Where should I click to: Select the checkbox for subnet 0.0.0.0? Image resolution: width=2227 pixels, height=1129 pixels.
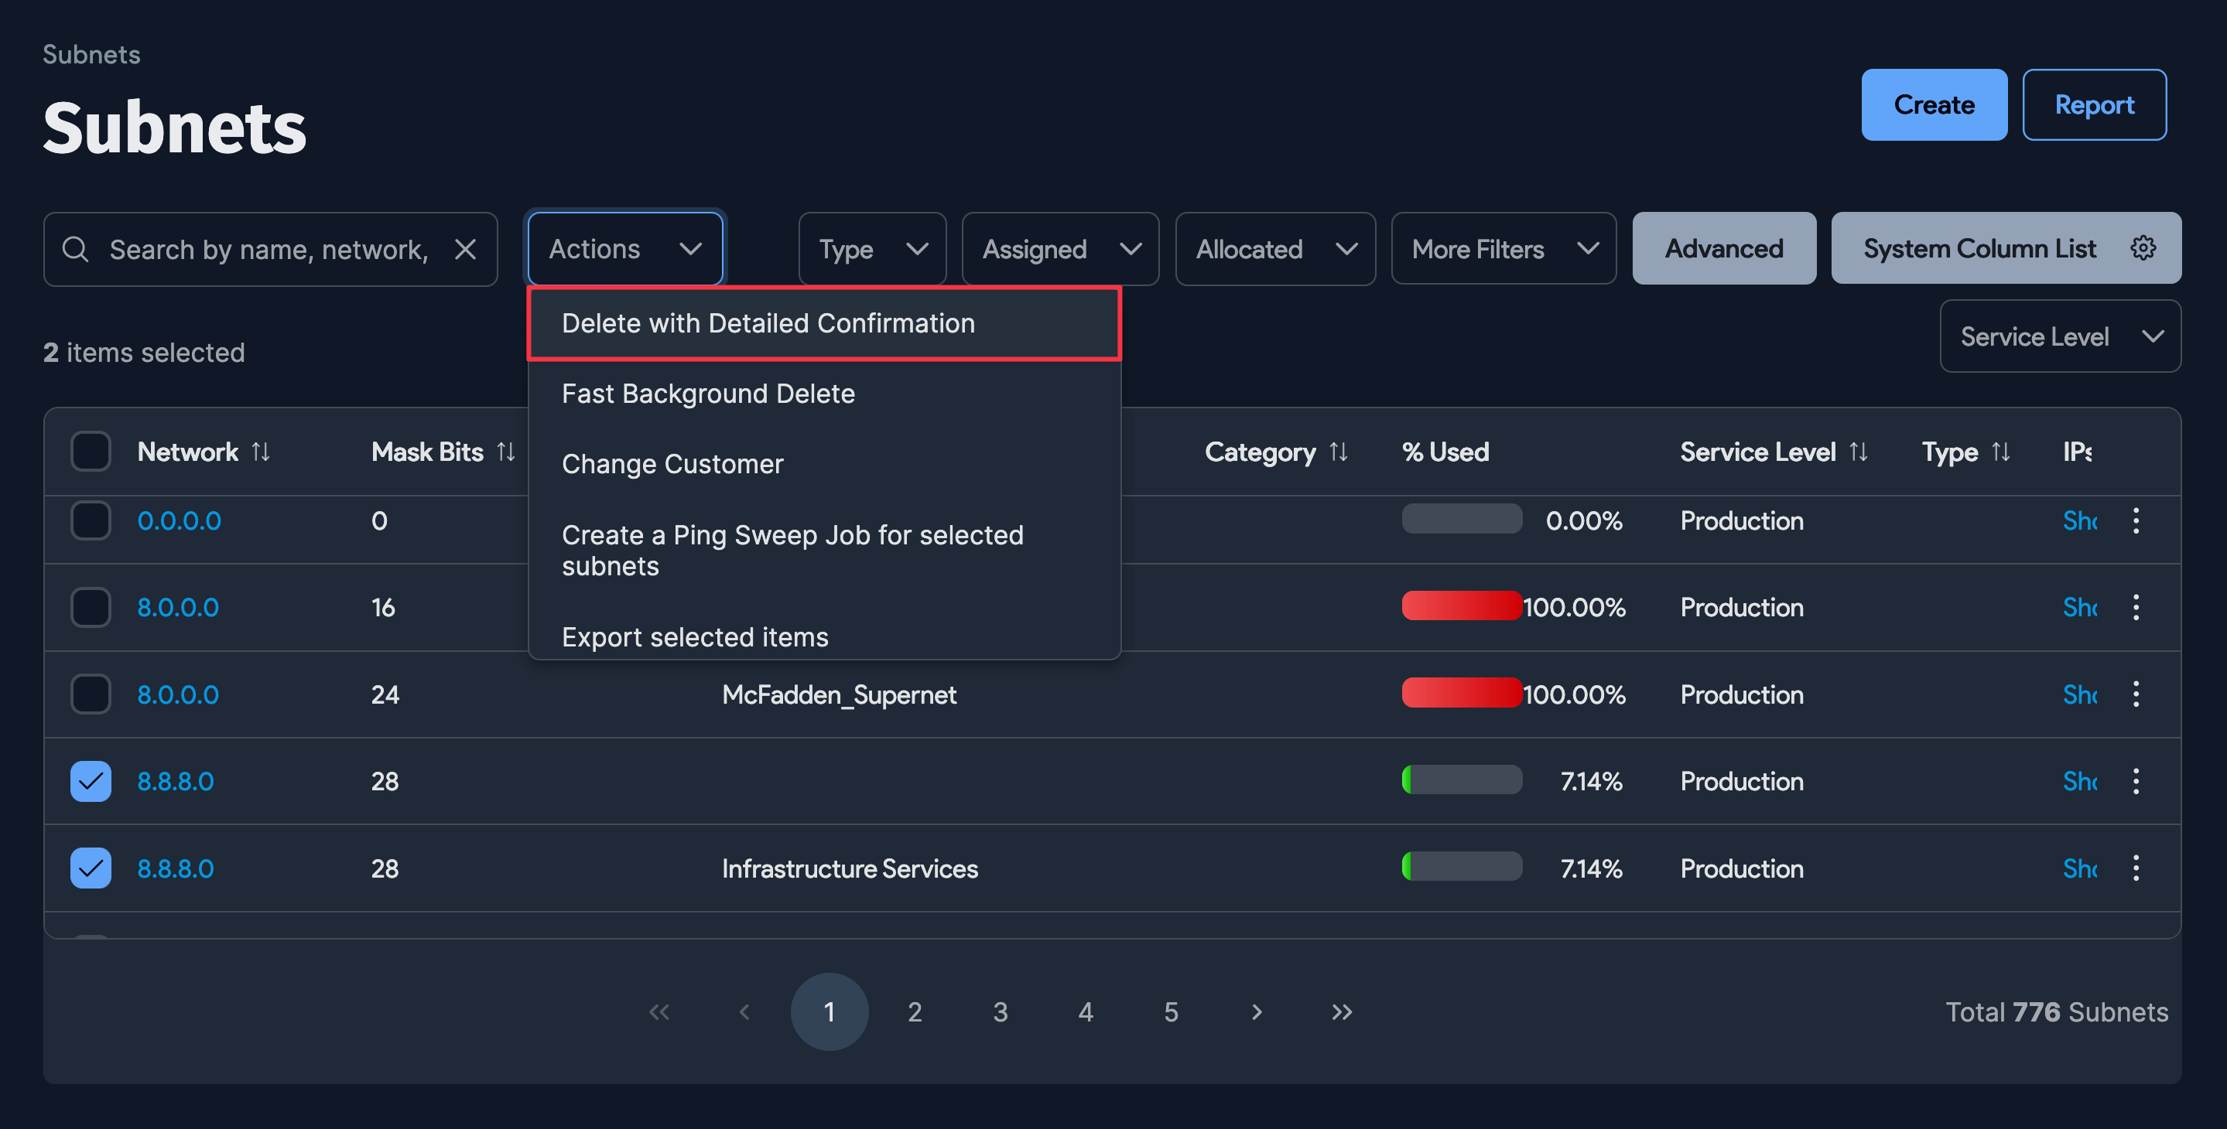click(90, 520)
